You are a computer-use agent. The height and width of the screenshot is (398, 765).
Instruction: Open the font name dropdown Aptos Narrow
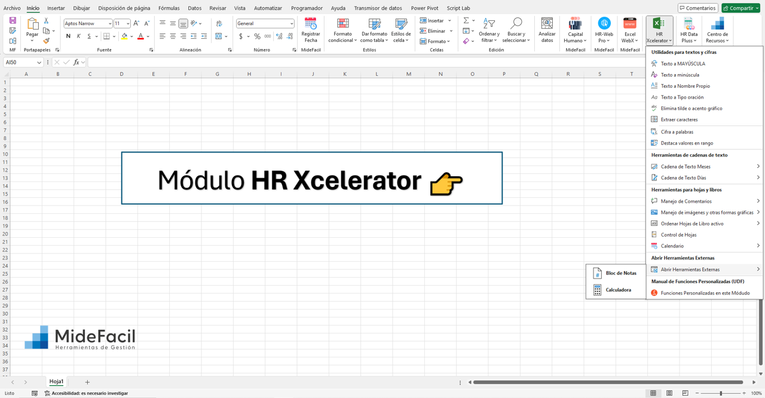(x=110, y=23)
